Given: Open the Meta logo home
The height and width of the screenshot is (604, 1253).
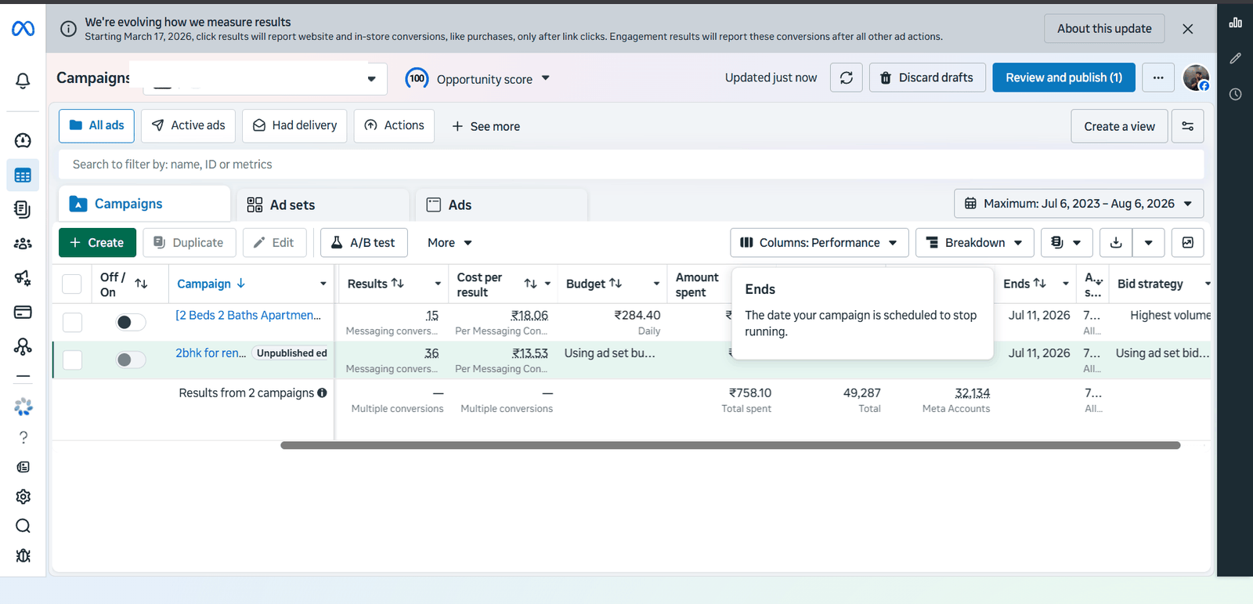Looking at the screenshot, I should click(23, 29).
